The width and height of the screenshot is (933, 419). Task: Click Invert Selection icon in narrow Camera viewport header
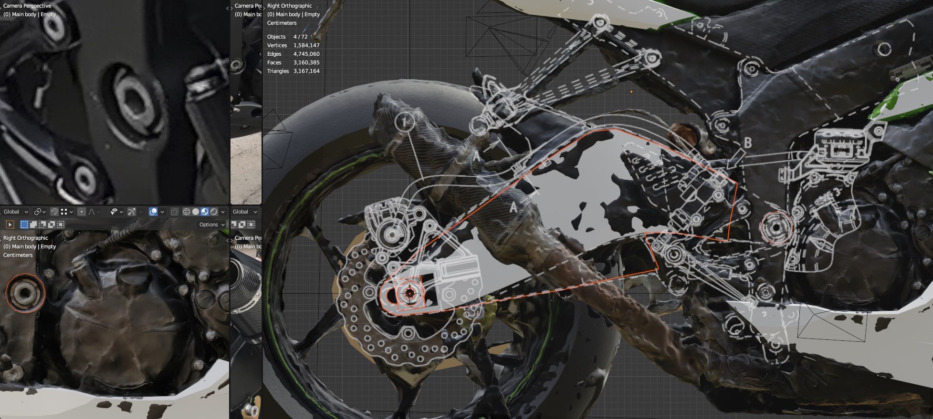click(242, 225)
